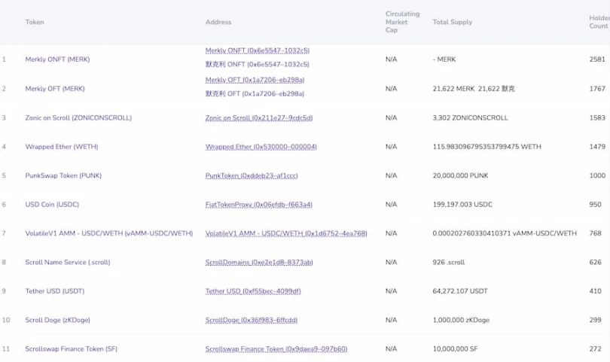Click total supply 926 .scroll

[x=449, y=263]
